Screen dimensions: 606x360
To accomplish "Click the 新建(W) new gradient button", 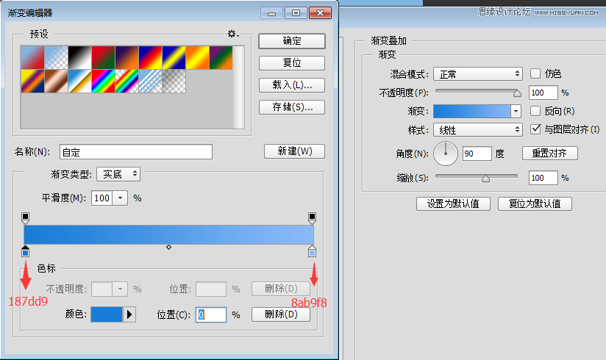I will (294, 151).
